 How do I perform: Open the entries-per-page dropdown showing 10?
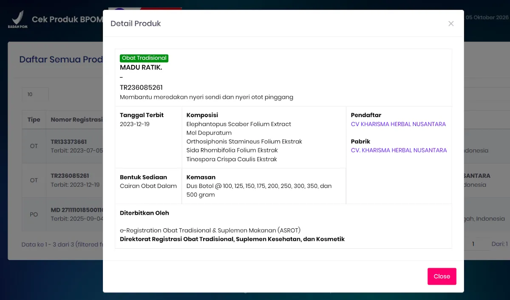[35, 94]
